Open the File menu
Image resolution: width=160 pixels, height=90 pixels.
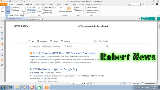[x=4, y=4]
